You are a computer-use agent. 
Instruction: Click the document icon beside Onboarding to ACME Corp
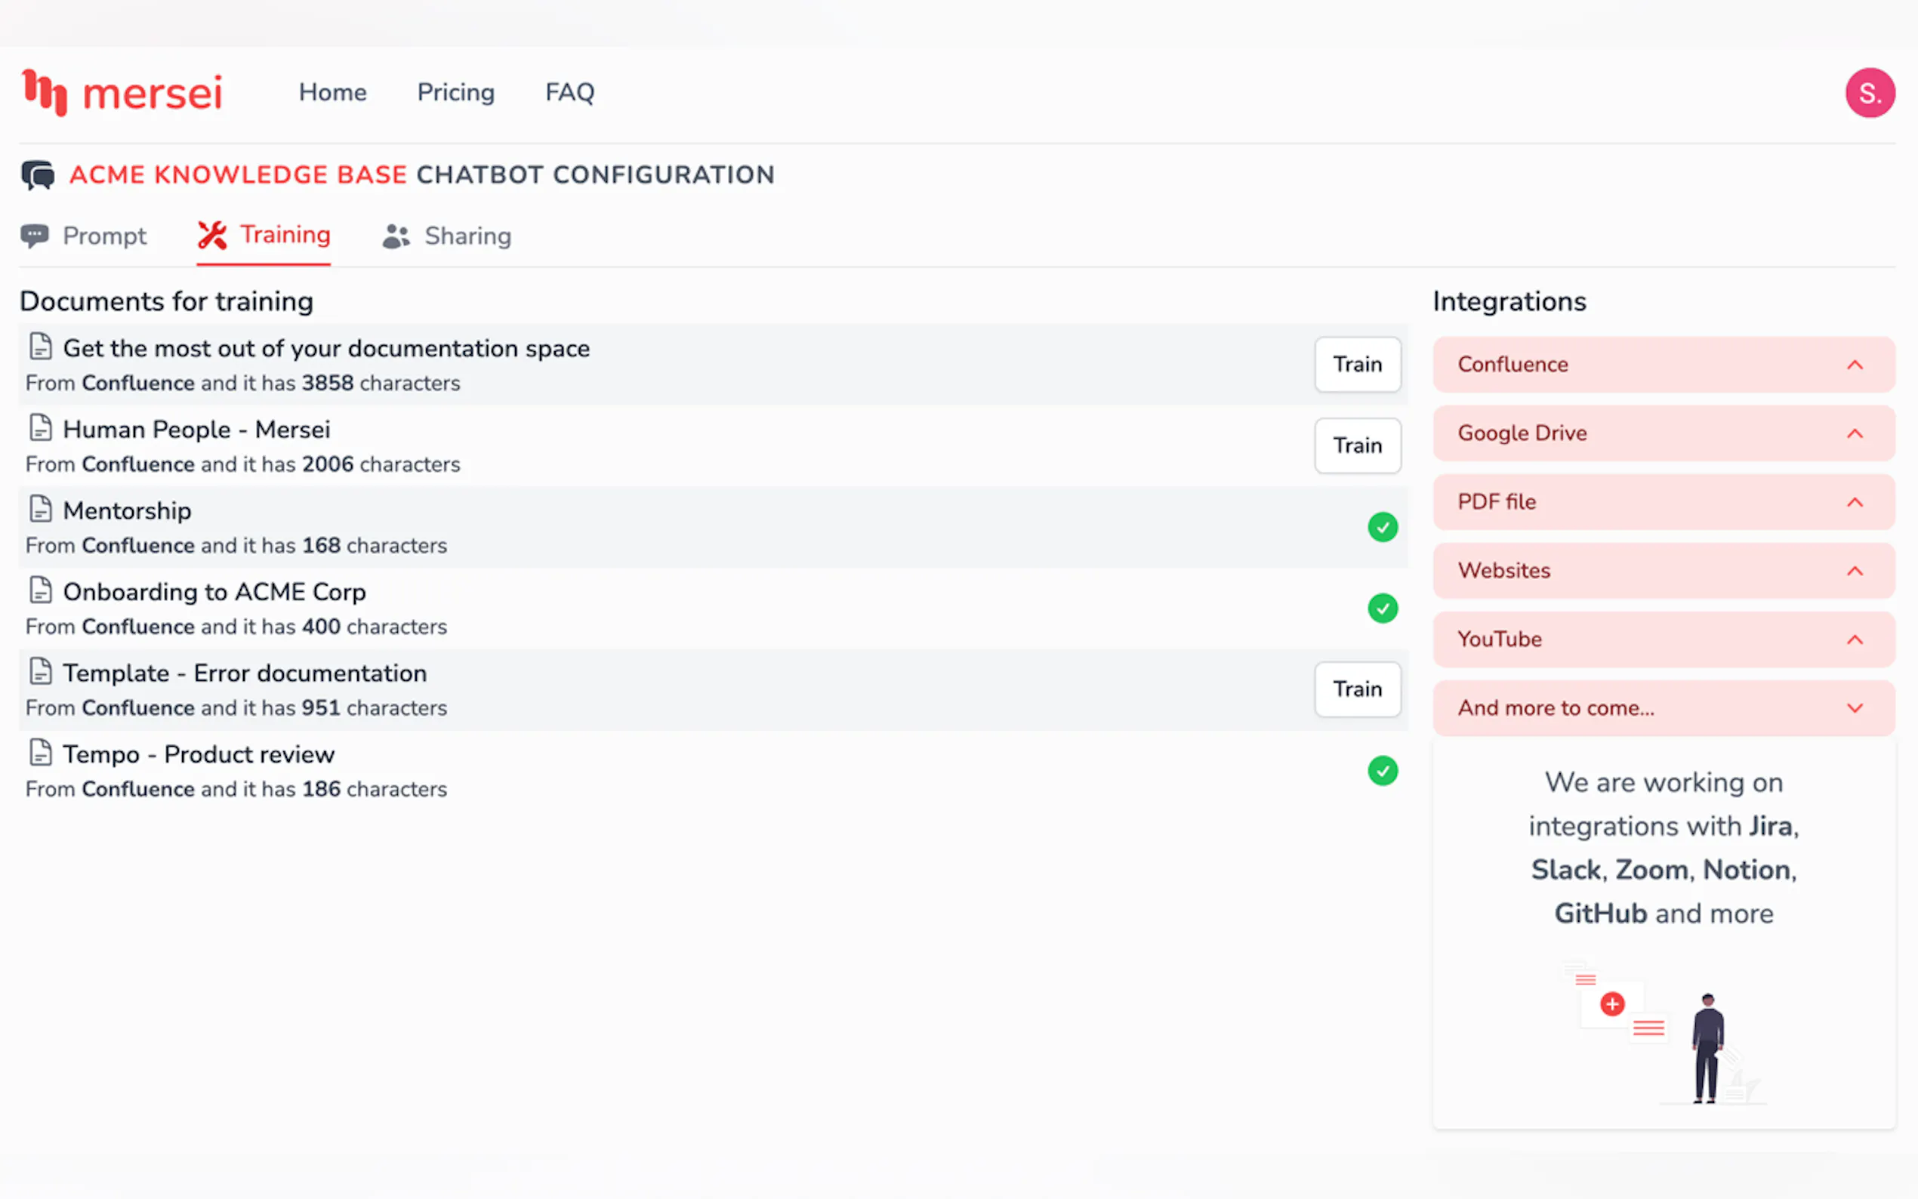click(41, 590)
